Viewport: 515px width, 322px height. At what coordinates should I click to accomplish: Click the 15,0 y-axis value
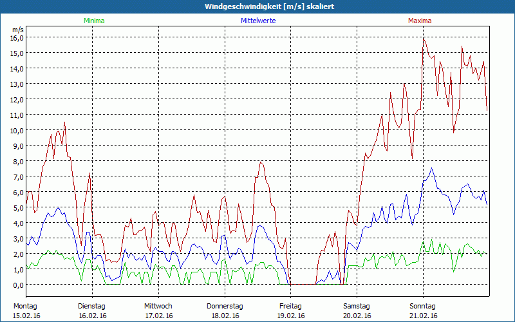[18, 53]
